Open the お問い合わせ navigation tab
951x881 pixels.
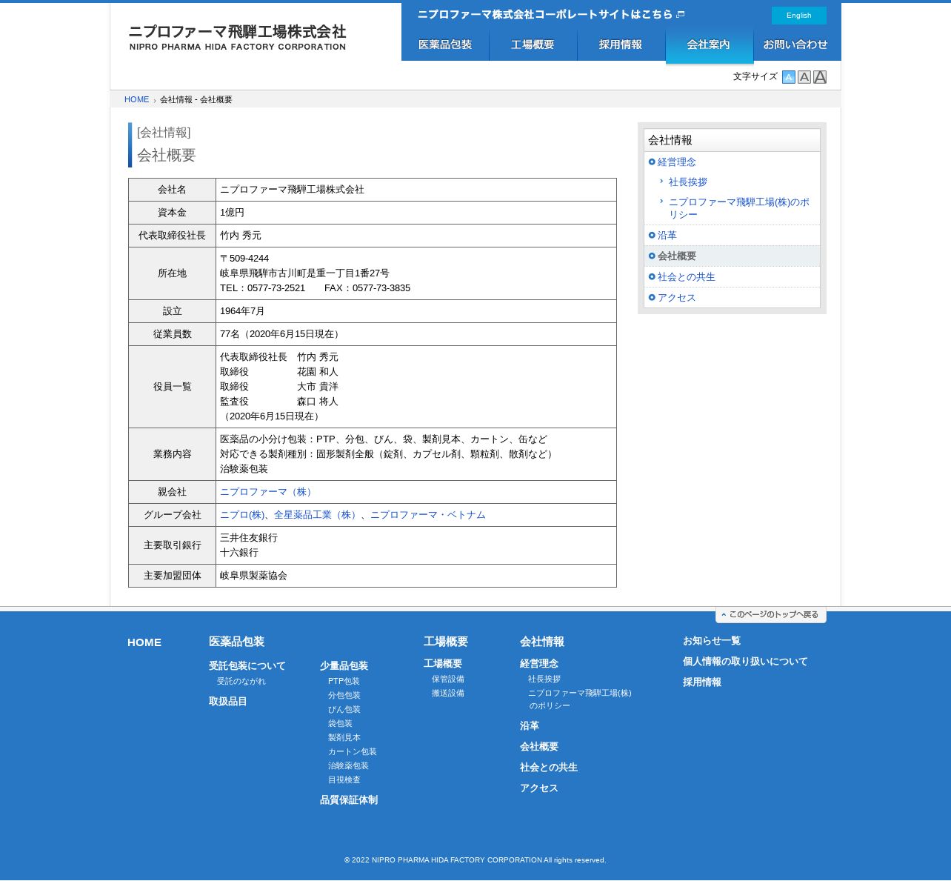coord(797,45)
